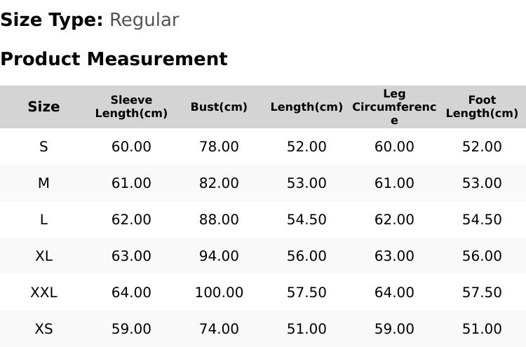Image resolution: width=526 pixels, height=347 pixels.
Task: Click the Product Measurement heading
Action: 114,59
